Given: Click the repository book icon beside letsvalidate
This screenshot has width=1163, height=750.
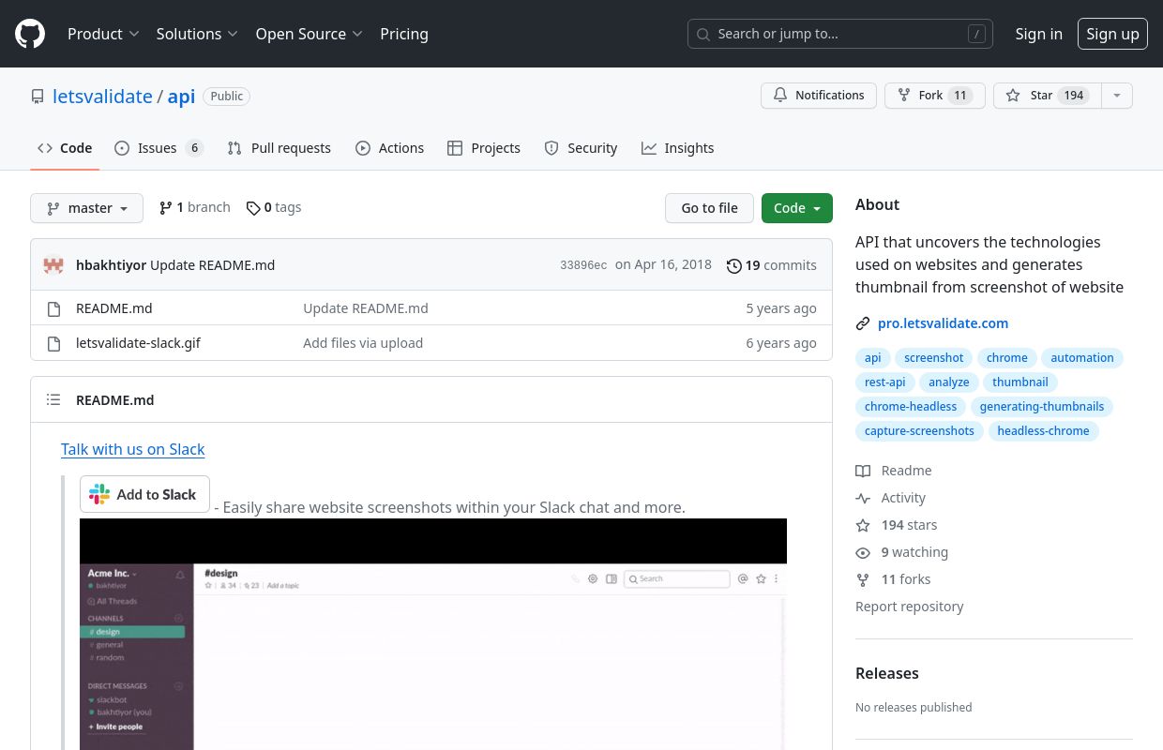Looking at the screenshot, I should pyautogui.click(x=38, y=97).
